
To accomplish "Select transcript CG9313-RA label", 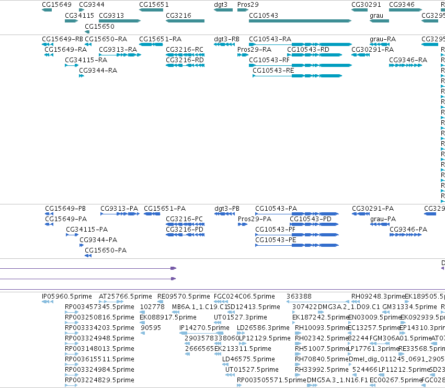I will coord(118,50).
